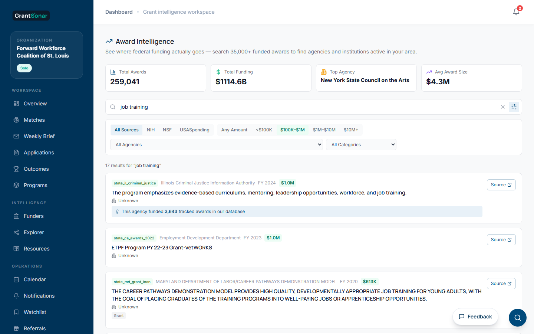Click the Outcomes trophy icon
This screenshot has height=334, width=534.
pos(16,169)
